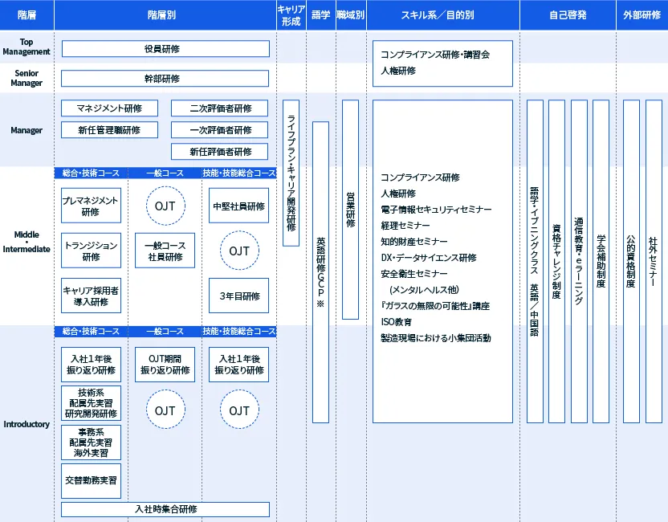Click the Middle Intermediate row label
The width and height of the screenshot is (668, 522).
[x=26, y=242]
